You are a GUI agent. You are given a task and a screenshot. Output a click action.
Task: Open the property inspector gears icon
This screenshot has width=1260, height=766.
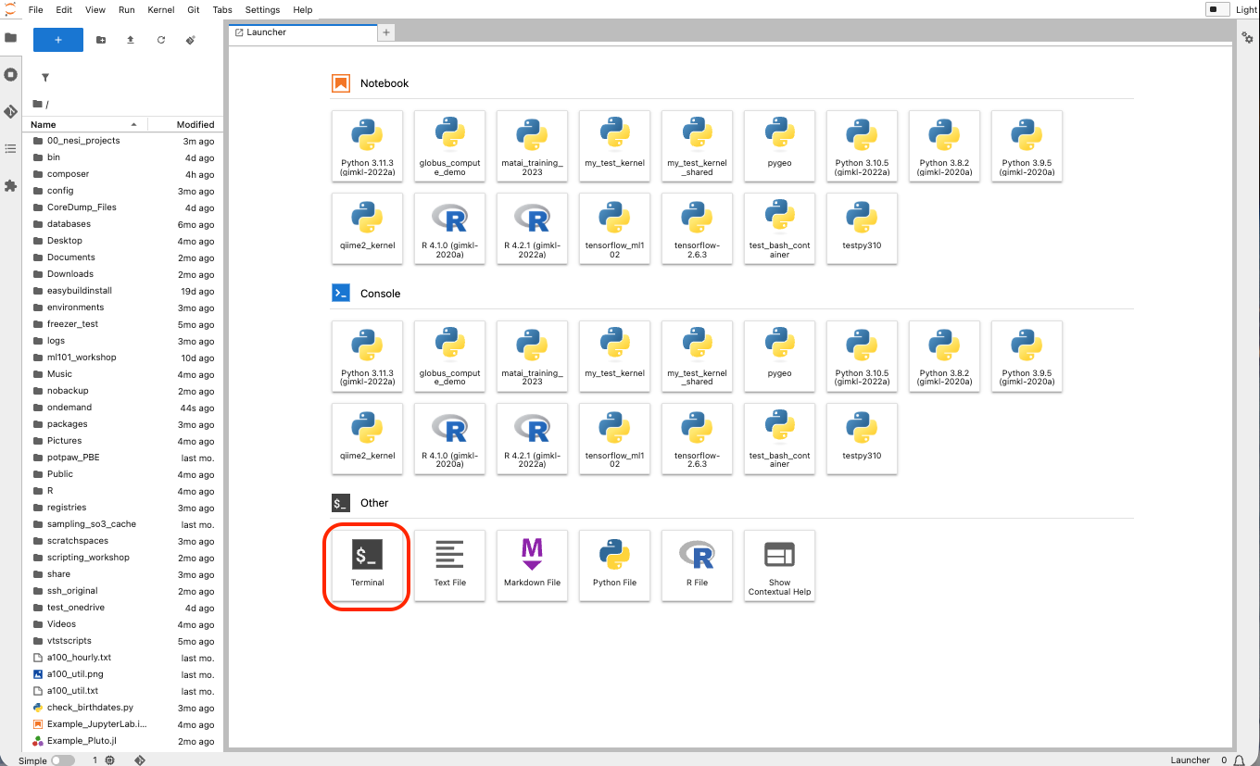coord(1247,37)
